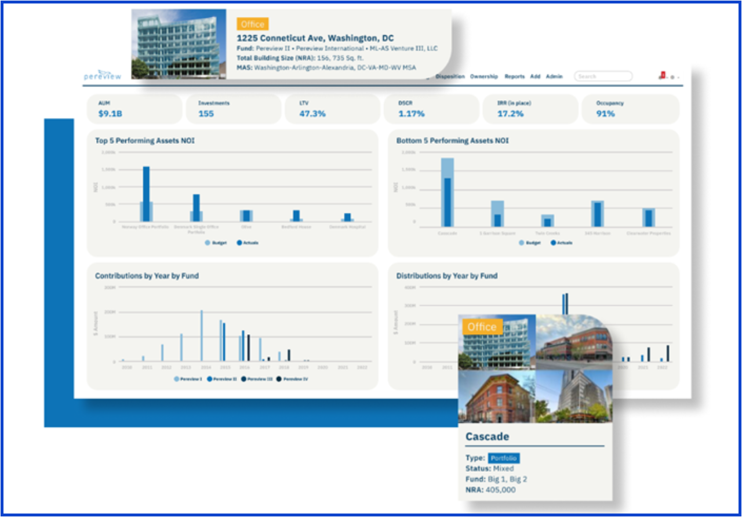This screenshot has height=517, width=742.
Task: Click the Cascade bar in Bottom 5 chart
Action: tap(447, 192)
